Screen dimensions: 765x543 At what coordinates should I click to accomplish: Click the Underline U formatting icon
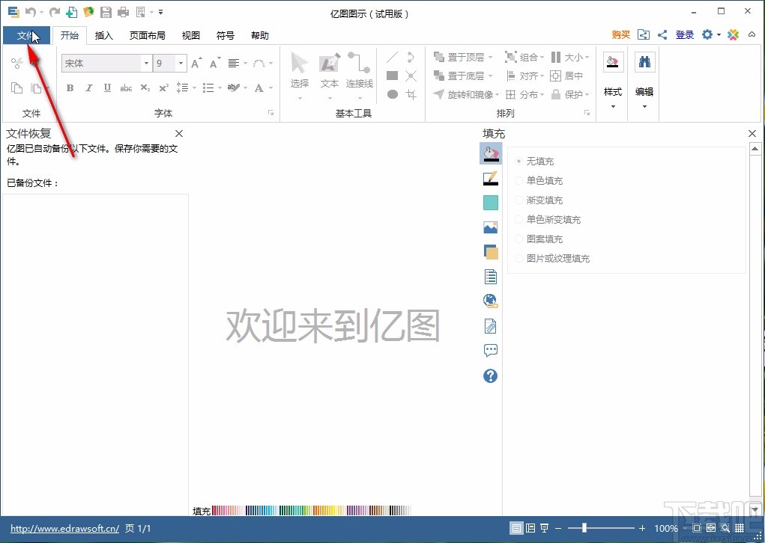107,88
